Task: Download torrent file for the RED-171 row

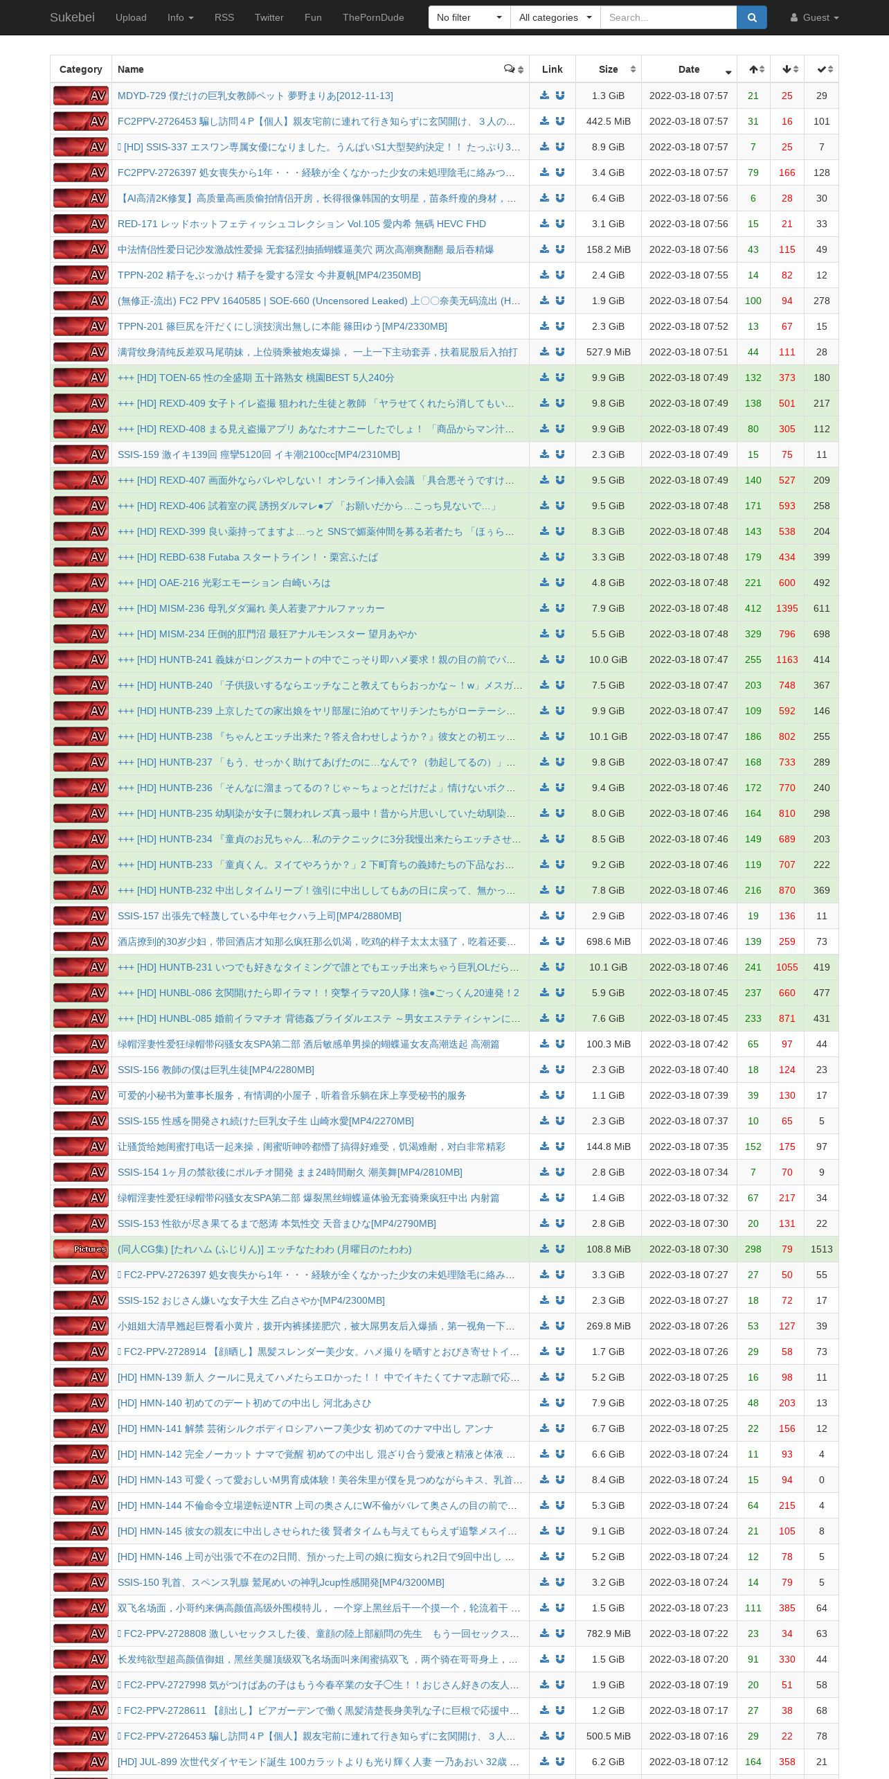Action: [x=545, y=224]
